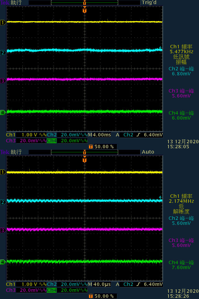Click the cyan channel 2 ground marker in the Trig'd capture
Viewport: 199px width, 299px height.
(3, 53)
